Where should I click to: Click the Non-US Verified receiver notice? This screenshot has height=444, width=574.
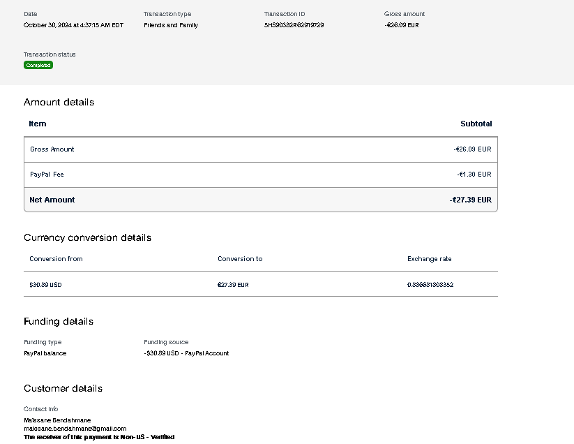[x=99, y=437]
